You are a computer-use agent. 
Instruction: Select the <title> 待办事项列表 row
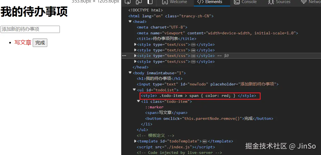tap(166, 39)
